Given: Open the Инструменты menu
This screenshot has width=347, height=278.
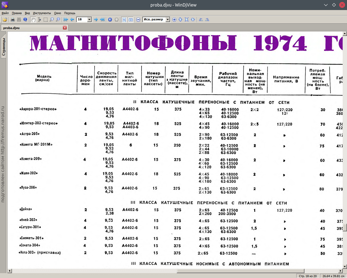Looking at the screenshot, I should (x=42, y=13).
